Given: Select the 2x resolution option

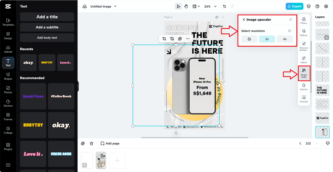Looking at the screenshot, I should pyautogui.click(x=267, y=39).
